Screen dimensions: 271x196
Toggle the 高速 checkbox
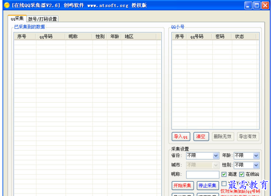224,174
